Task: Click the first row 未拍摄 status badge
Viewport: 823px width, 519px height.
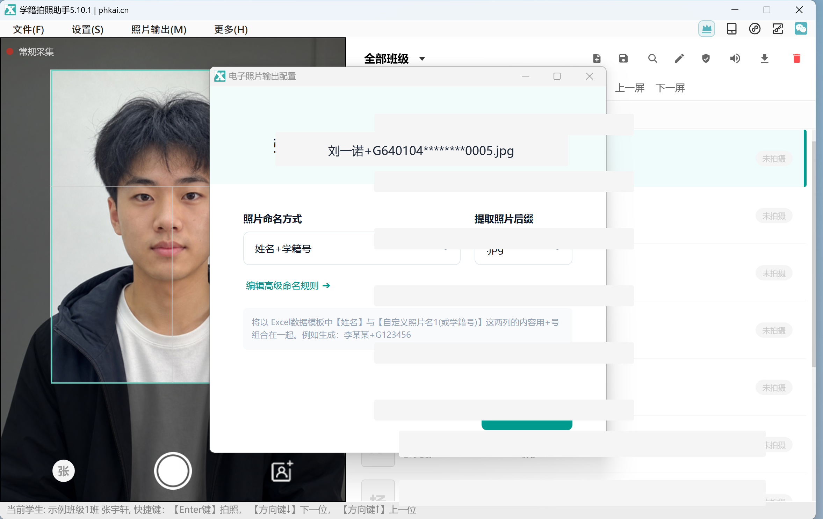Action: pyautogui.click(x=774, y=159)
